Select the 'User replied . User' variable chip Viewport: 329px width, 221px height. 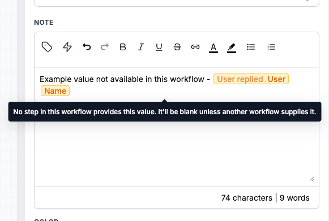[x=251, y=79]
